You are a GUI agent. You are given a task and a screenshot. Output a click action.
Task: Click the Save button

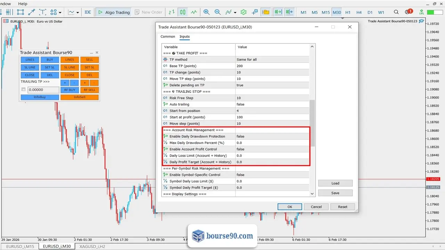pyautogui.click(x=335, y=193)
